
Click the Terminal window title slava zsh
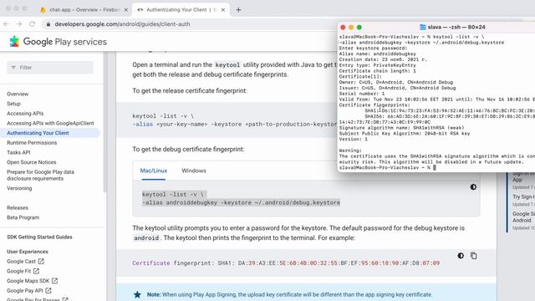click(x=456, y=27)
